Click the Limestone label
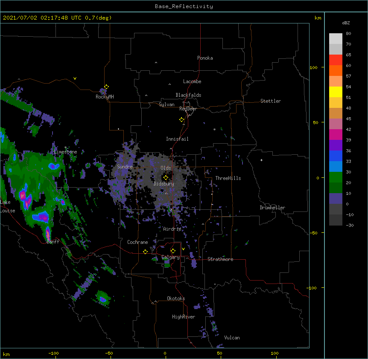 point(65,152)
